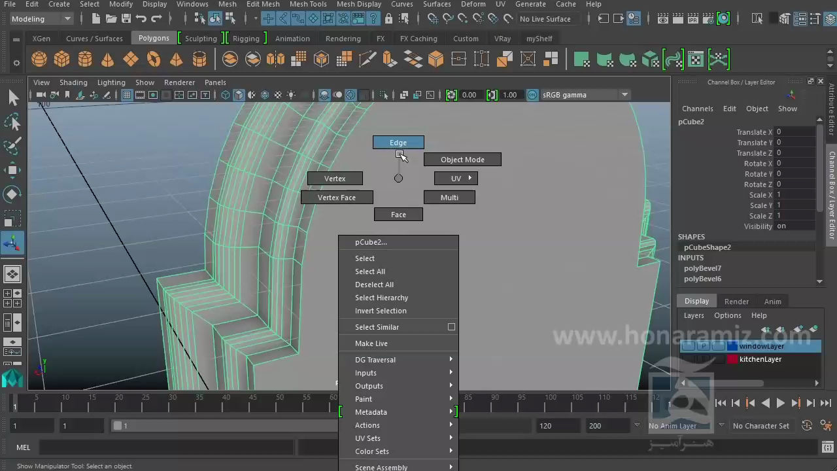Switch to the Sculpting shelf tab

tap(201, 39)
